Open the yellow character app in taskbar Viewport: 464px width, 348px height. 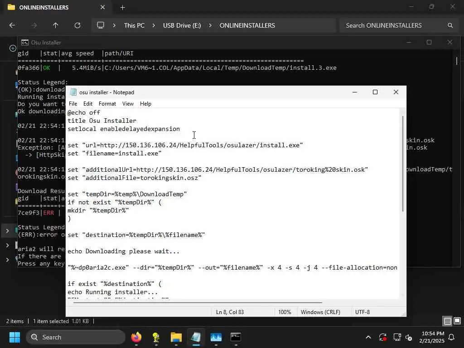point(156,337)
